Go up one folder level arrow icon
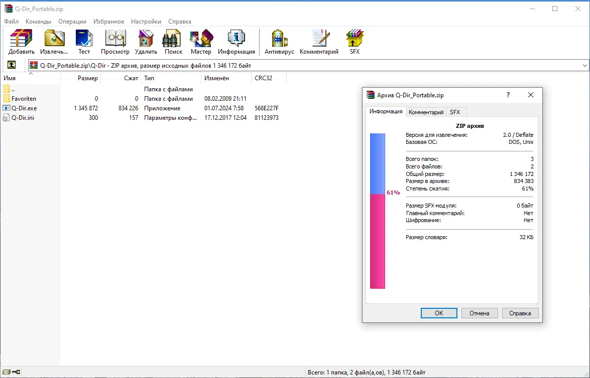590x378 pixels. [12, 65]
